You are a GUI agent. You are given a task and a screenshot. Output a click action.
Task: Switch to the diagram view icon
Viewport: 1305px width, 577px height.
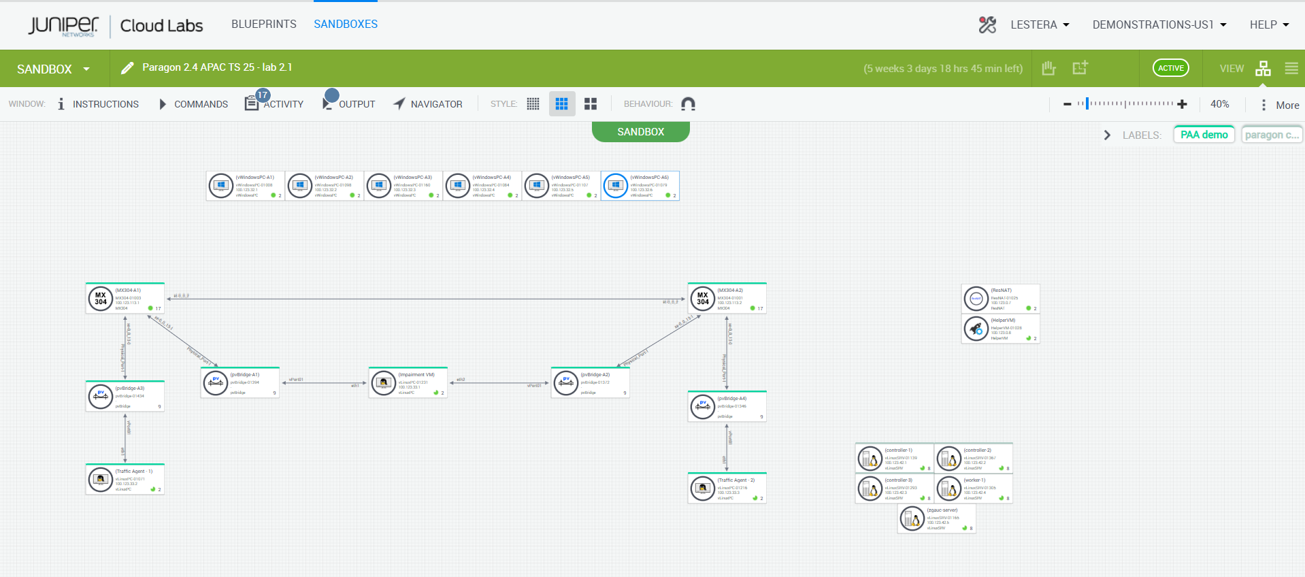[1263, 69]
